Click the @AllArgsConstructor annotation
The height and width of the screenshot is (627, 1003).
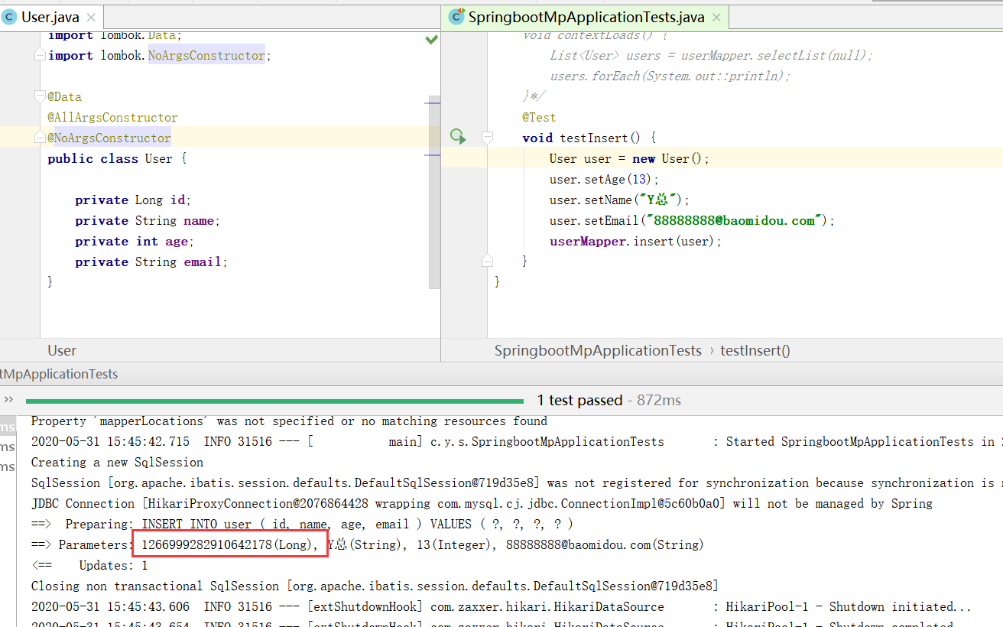pos(112,117)
